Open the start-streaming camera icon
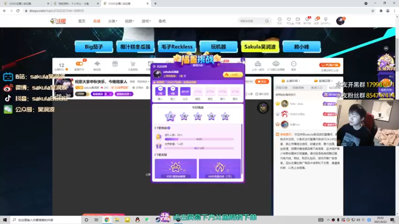 (x=298, y=19)
